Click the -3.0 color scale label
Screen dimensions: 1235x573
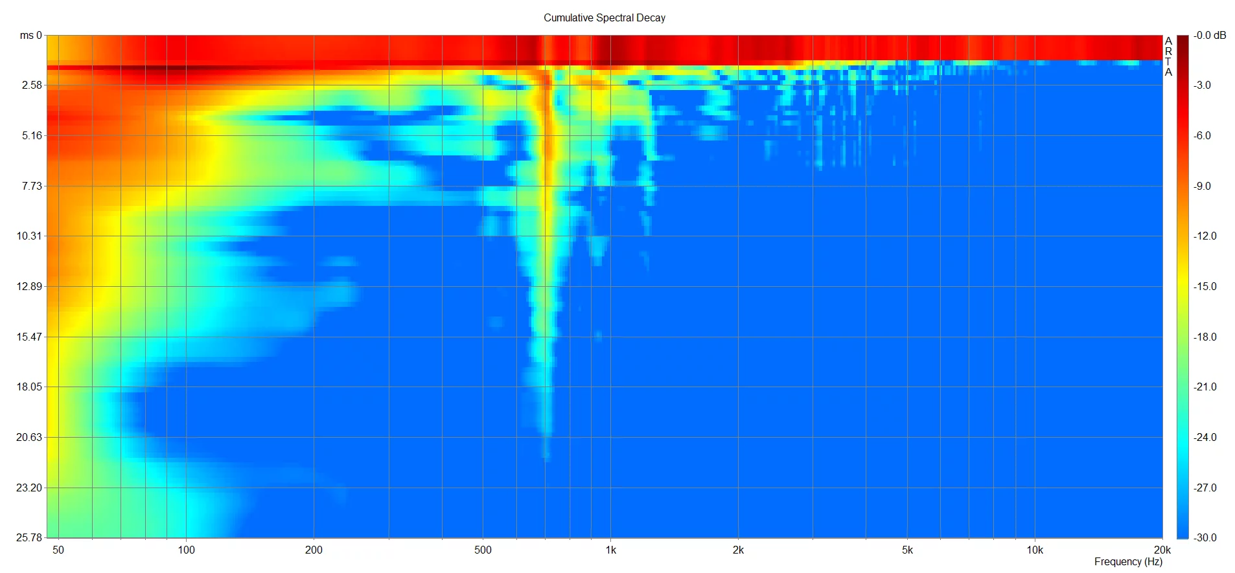[x=1203, y=85]
